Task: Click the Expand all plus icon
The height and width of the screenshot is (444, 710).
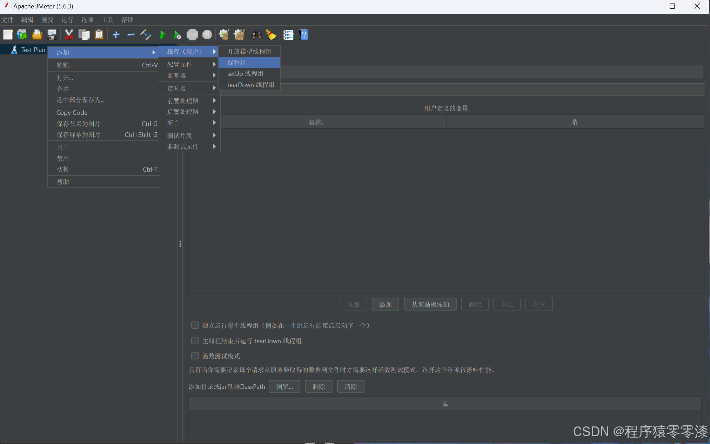Action: point(116,34)
